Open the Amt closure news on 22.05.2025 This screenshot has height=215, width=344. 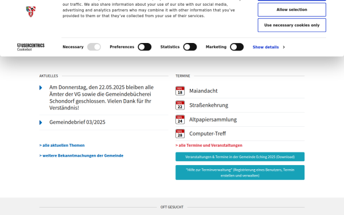101,97
